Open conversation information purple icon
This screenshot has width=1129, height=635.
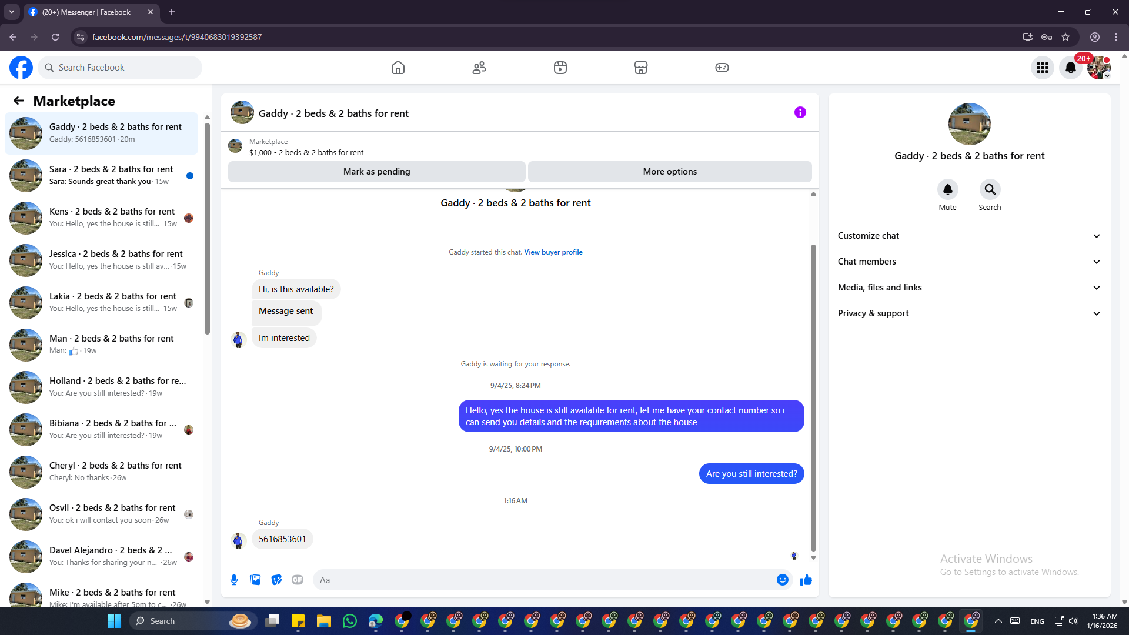coord(800,112)
